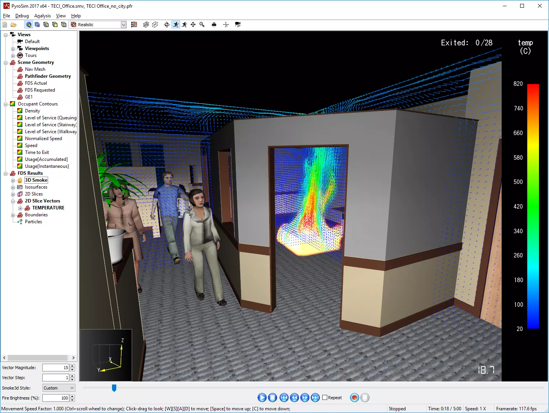Click the red record button
The width and height of the screenshot is (549, 413).
[354, 398]
